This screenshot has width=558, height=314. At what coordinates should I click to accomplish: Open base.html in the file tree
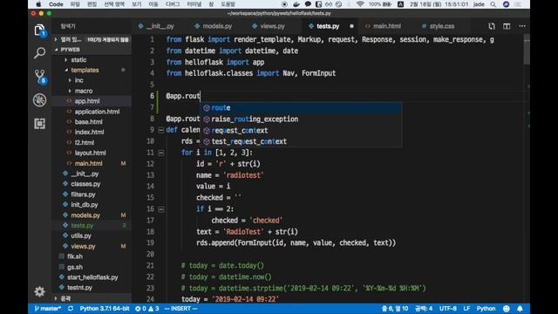tap(88, 122)
